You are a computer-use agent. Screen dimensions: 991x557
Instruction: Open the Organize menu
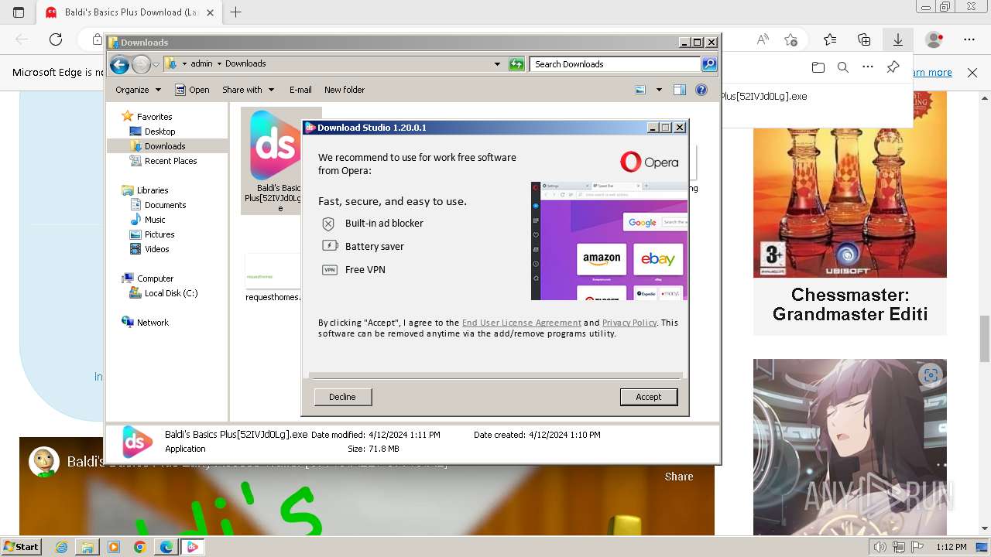point(138,90)
